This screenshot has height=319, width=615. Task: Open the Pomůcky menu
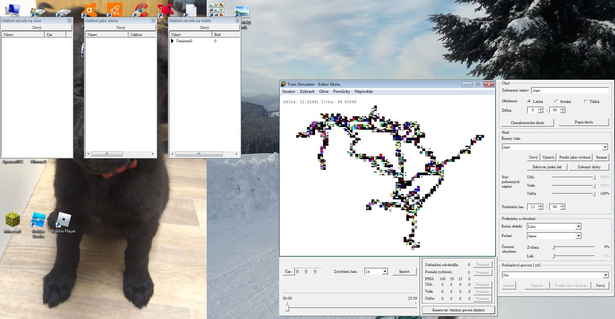click(x=341, y=91)
